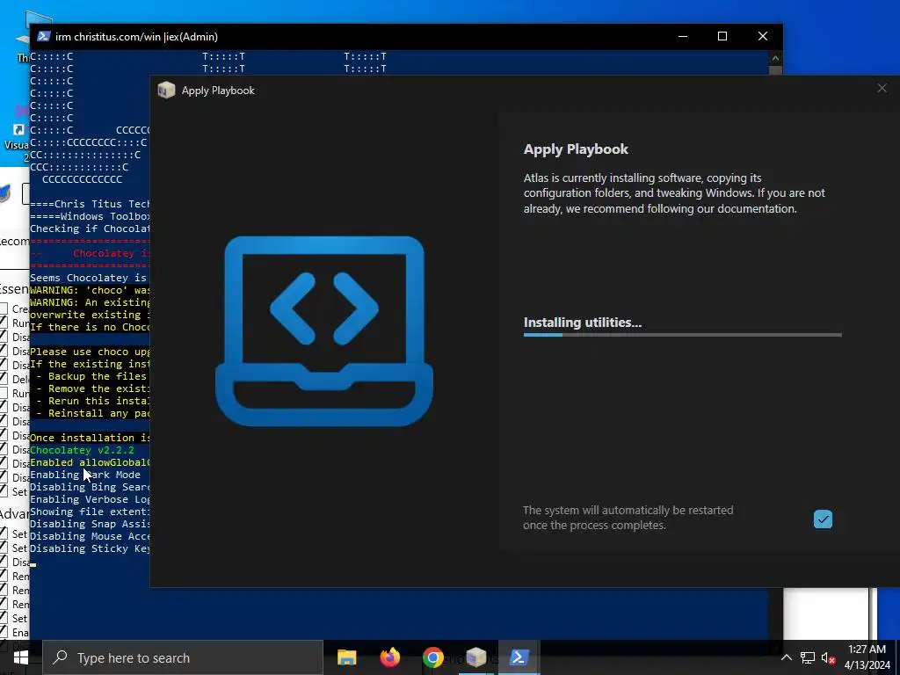Click the Atlas laptop code logo
The height and width of the screenshot is (675, 900).
click(323, 331)
